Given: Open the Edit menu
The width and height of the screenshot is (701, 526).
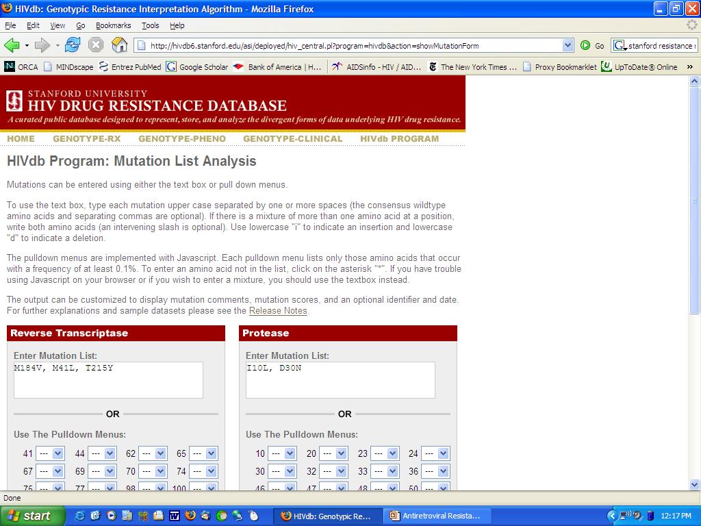Looking at the screenshot, I should [33, 25].
